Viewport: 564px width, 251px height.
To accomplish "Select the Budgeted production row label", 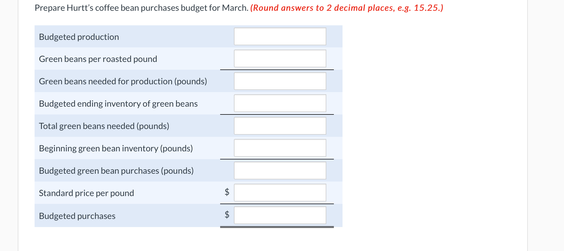I will [x=79, y=37].
